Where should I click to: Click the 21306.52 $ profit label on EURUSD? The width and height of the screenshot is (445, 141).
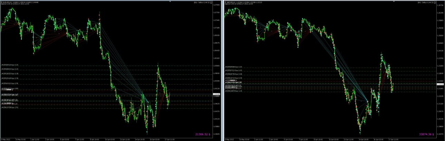click(203, 134)
